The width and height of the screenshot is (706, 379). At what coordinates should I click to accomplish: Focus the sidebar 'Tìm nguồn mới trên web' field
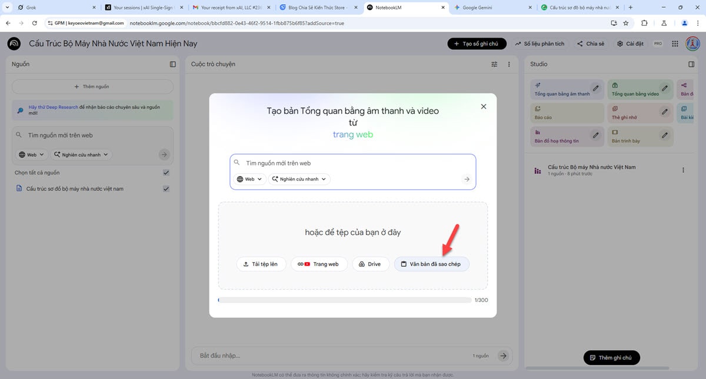(x=92, y=135)
